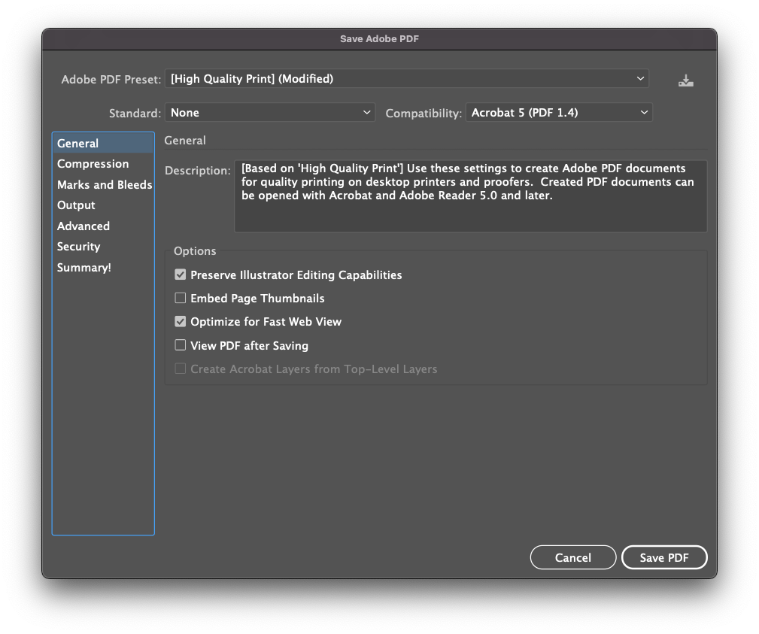The width and height of the screenshot is (759, 634).
Task: Enable Embed Page Thumbnails checkbox
Action: point(180,298)
